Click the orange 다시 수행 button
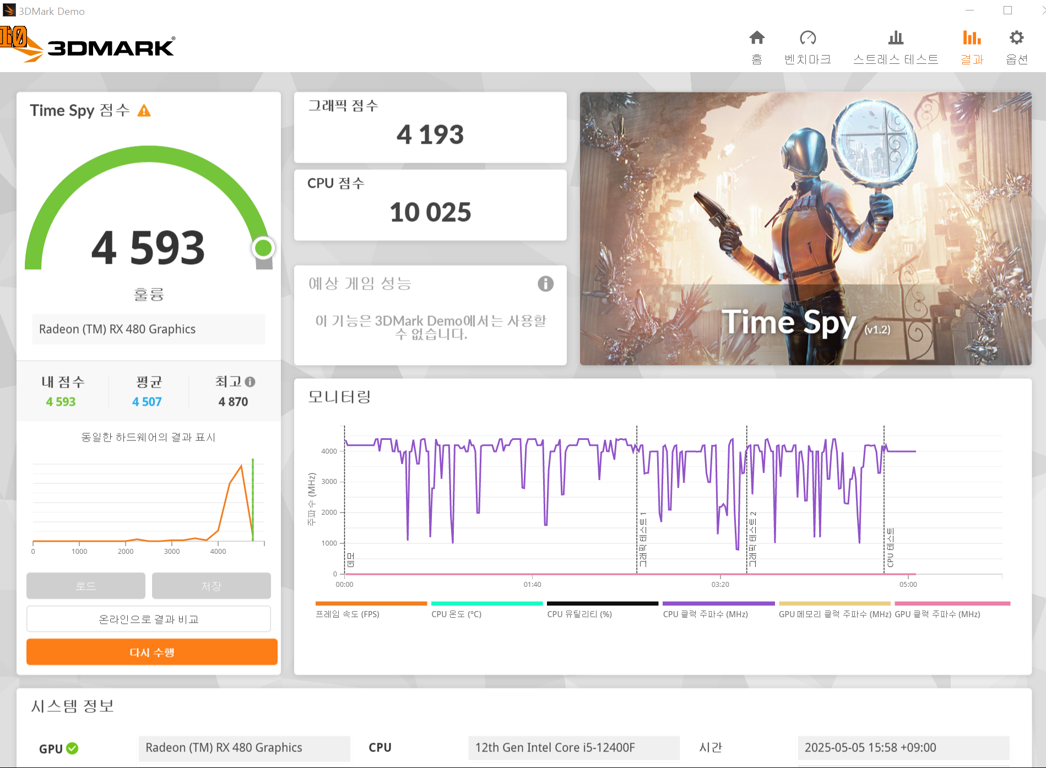Screen dimensions: 1046x768 tap(152, 652)
